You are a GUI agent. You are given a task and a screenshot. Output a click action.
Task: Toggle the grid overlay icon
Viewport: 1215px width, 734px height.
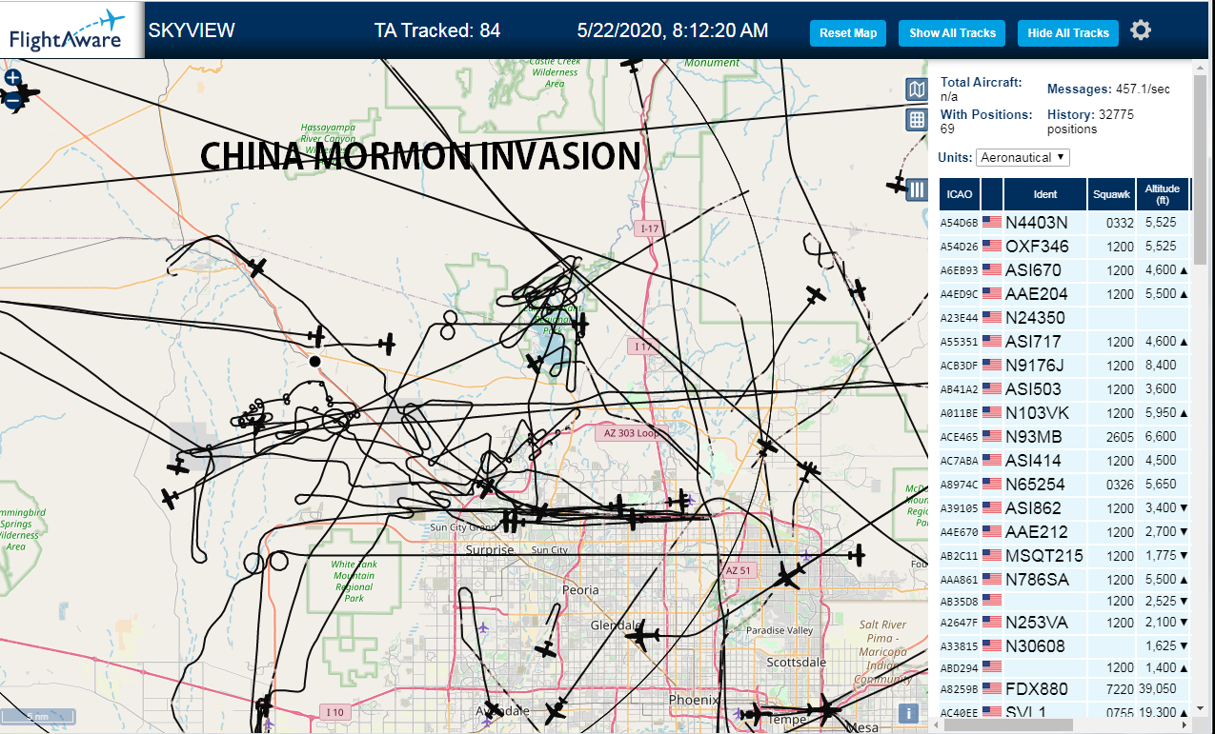(916, 119)
